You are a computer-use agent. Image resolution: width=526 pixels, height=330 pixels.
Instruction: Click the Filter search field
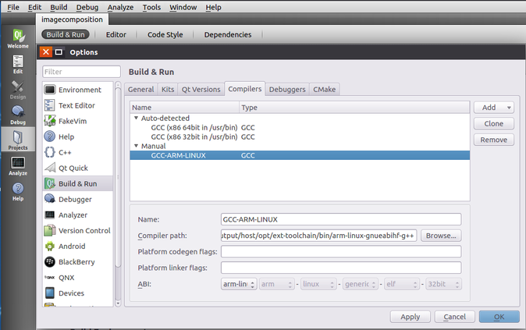pyautogui.click(x=81, y=72)
